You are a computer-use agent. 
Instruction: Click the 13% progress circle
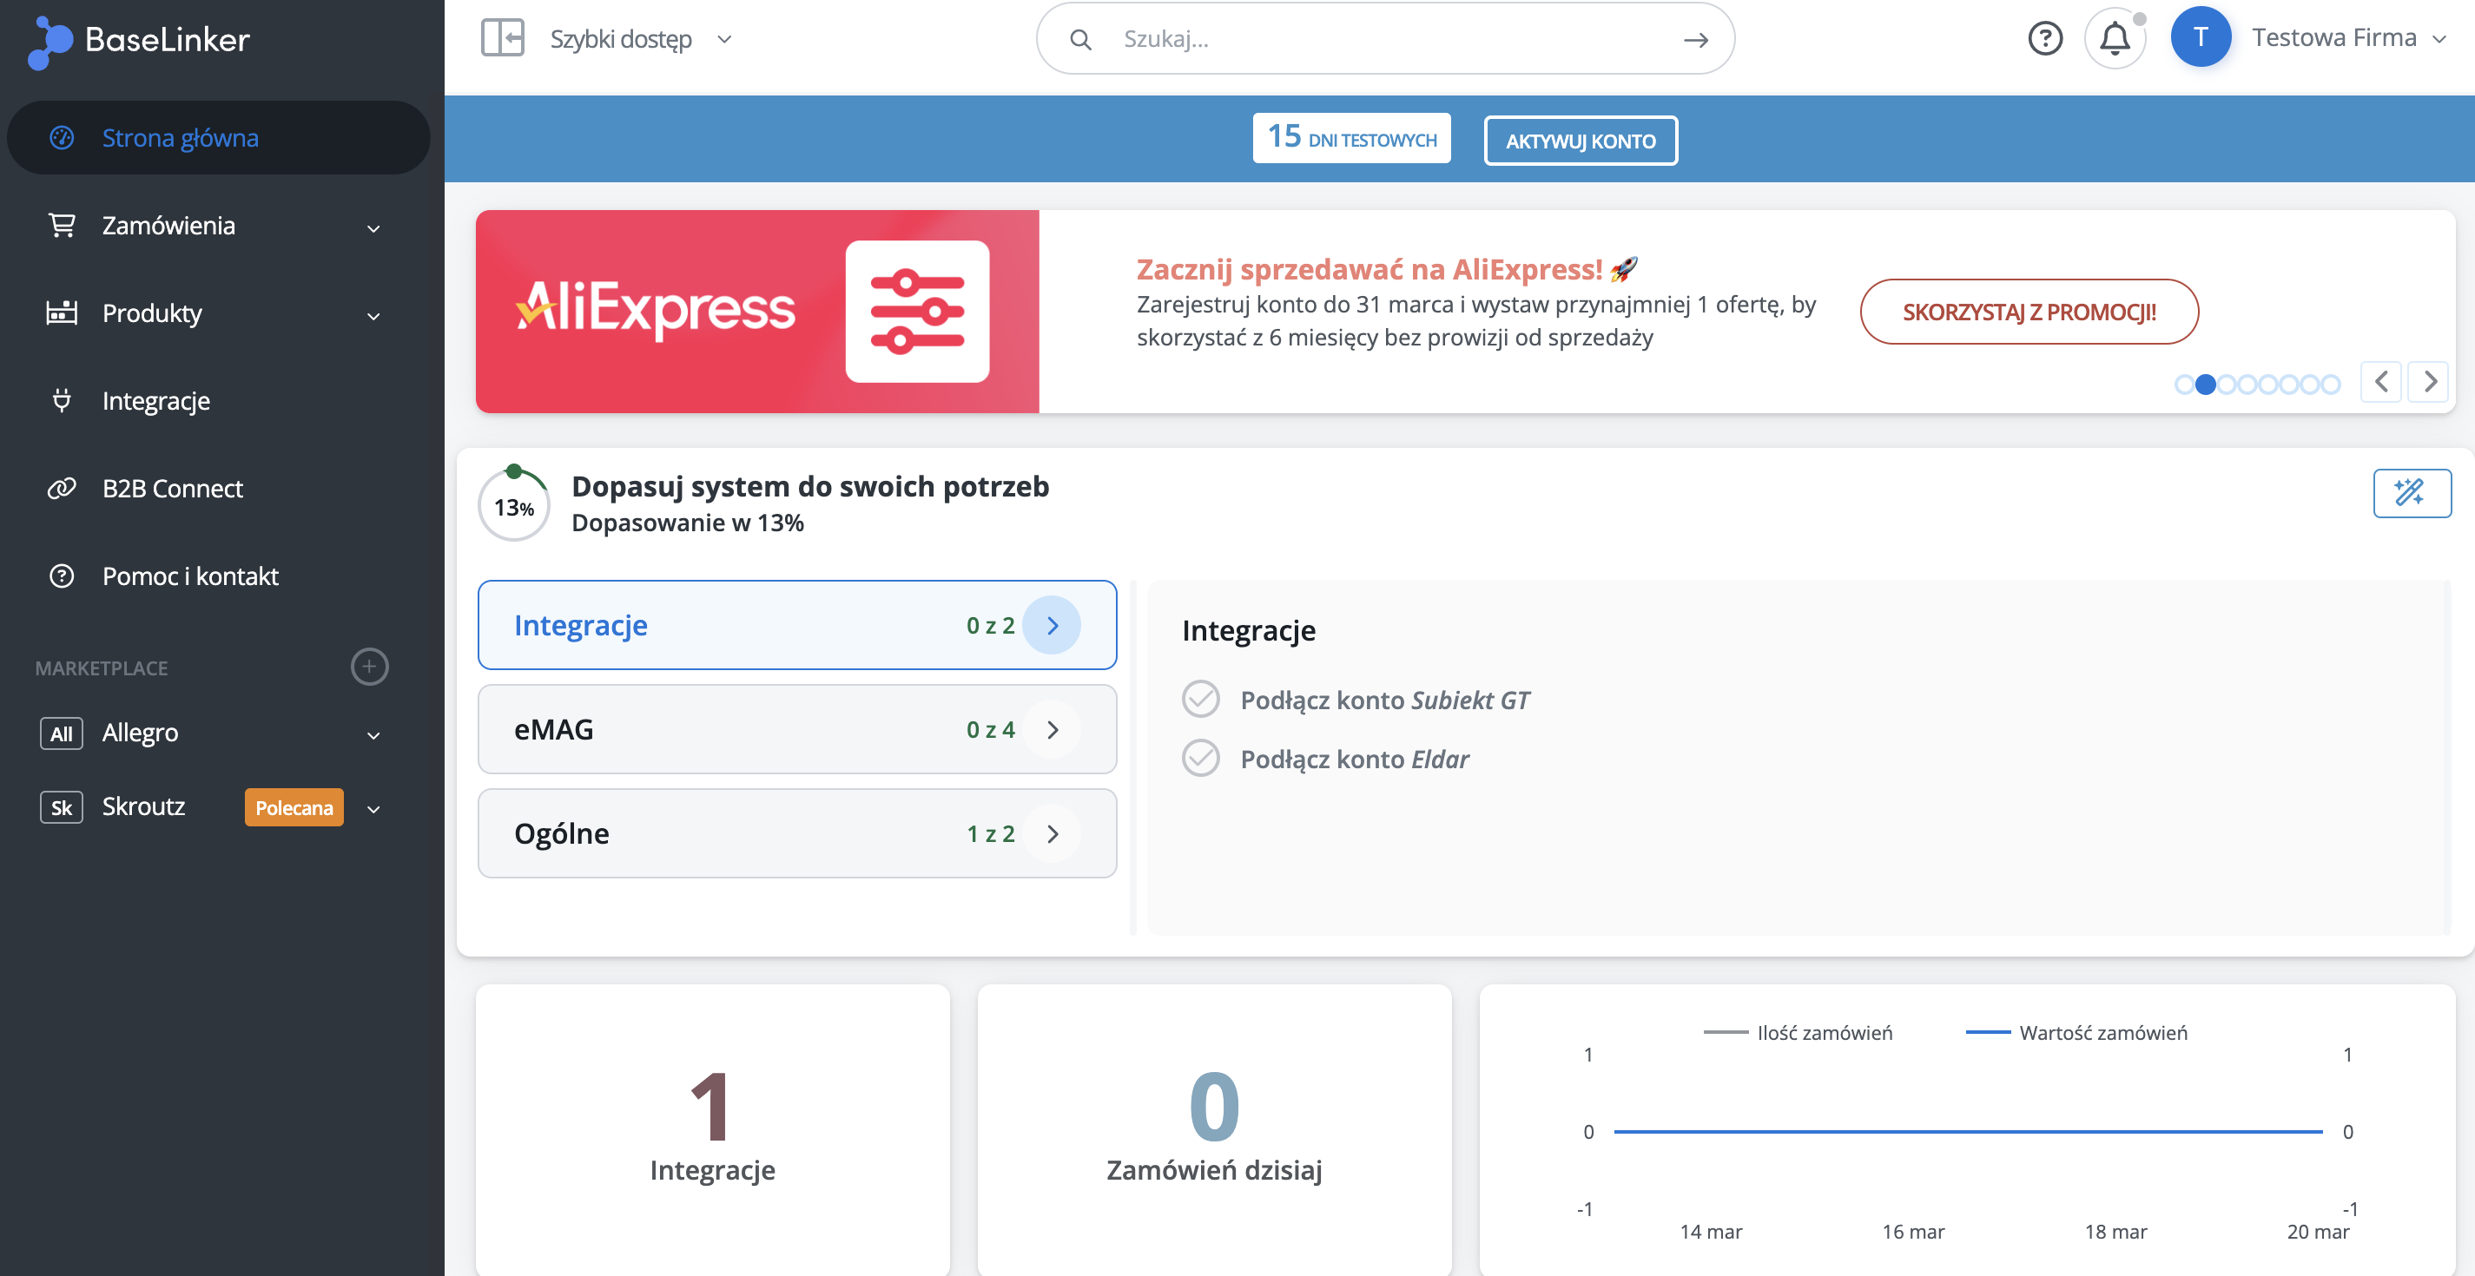point(514,505)
